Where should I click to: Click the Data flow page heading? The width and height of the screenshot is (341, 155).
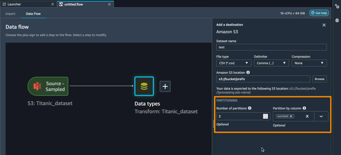[17, 27]
